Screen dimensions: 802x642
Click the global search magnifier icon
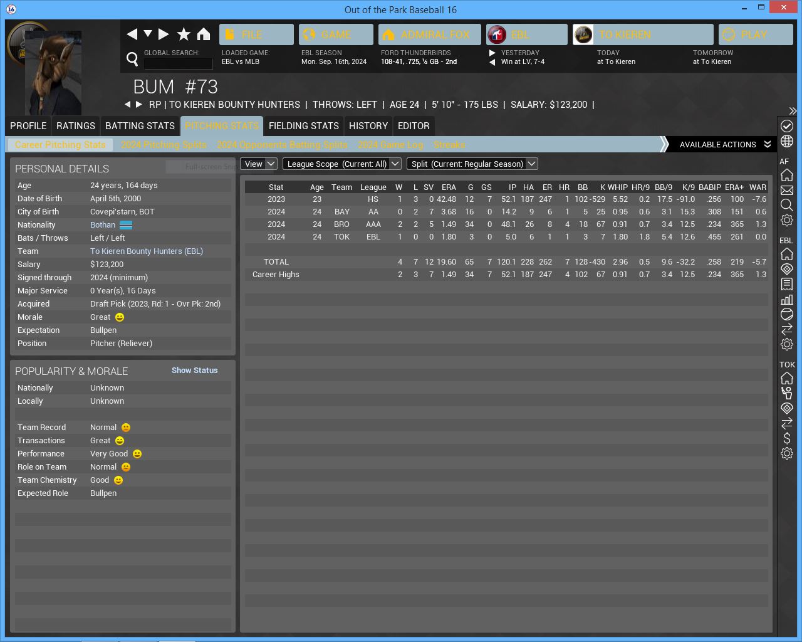[x=132, y=59]
